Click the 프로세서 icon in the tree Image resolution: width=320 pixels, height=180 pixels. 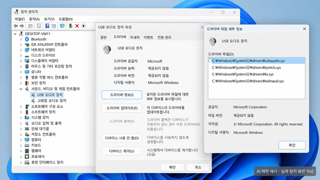(x=27, y=157)
